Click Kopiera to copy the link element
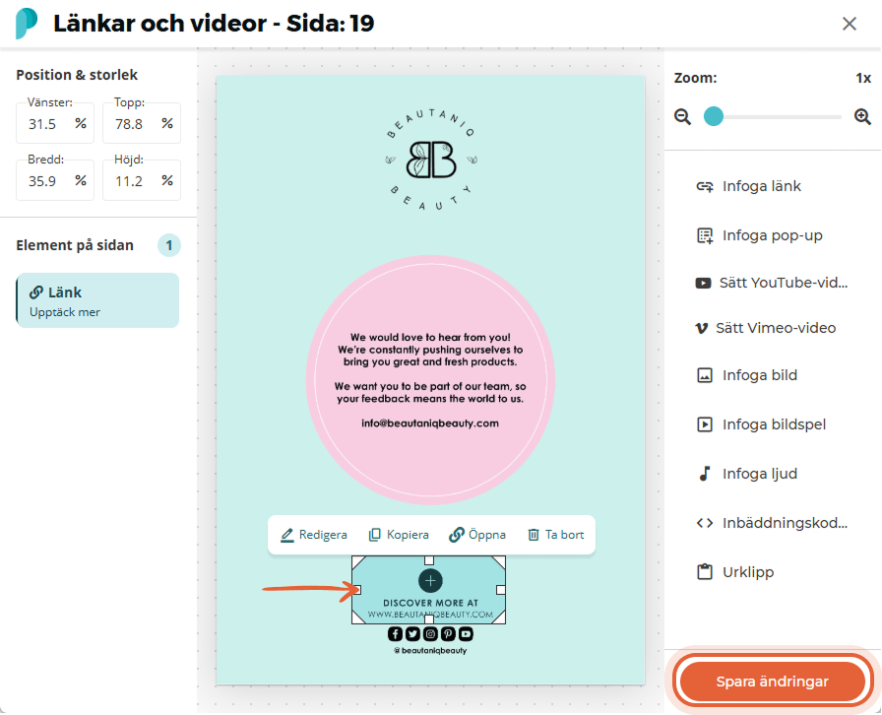This screenshot has width=882, height=715. [399, 535]
